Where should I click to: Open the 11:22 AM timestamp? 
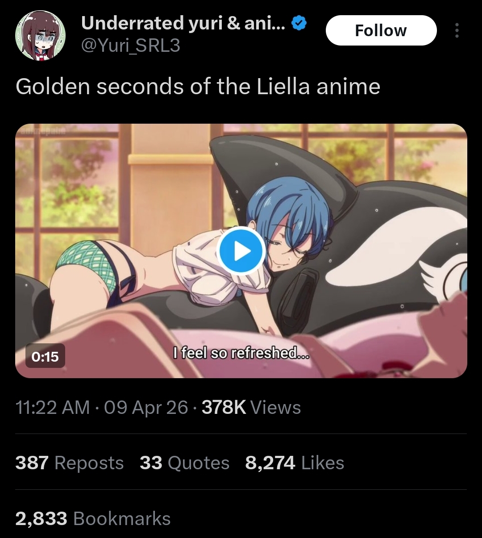tap(53, 407)
